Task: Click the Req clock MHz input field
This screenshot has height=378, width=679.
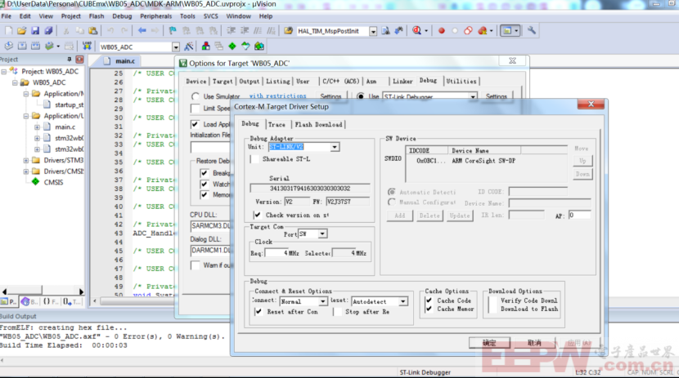Action: point(276,253)
